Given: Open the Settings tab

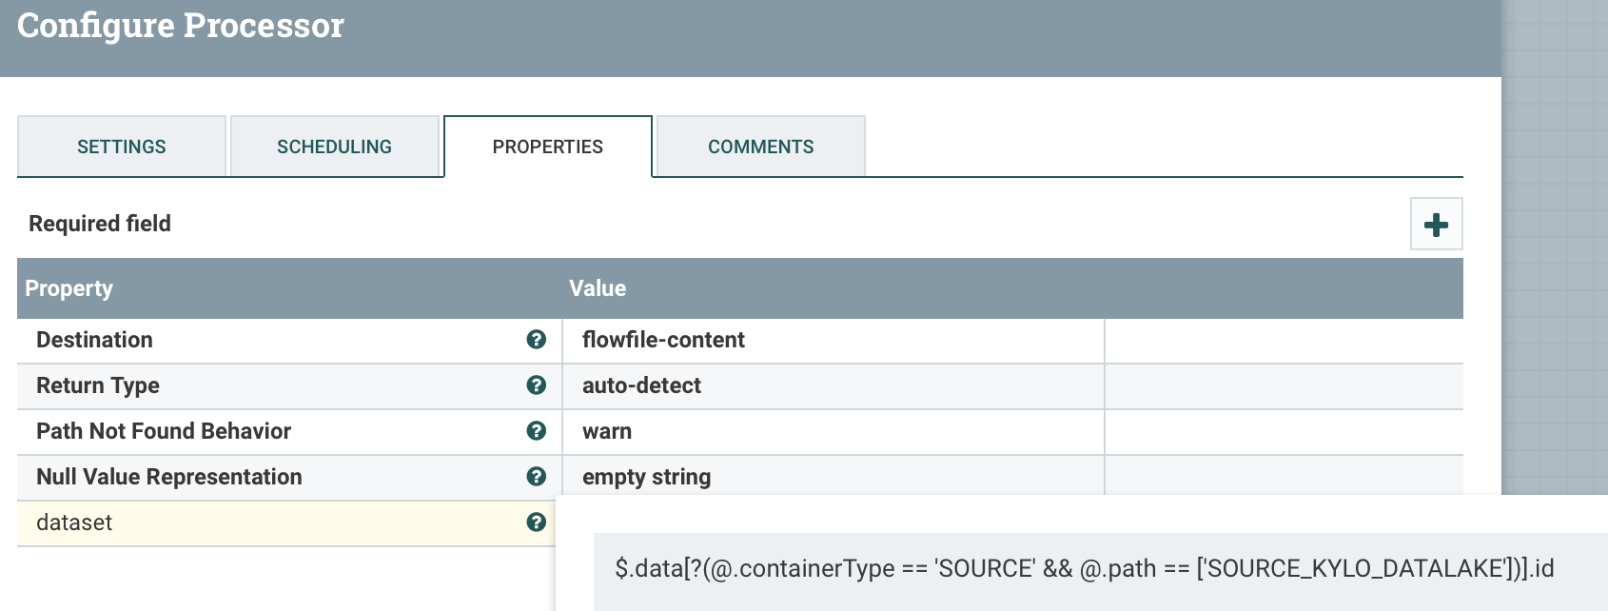Looking at the screenshot, I should [x=122, y=147].
